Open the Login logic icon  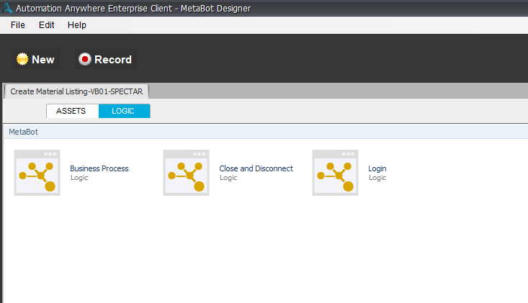[x=335, y=173]
